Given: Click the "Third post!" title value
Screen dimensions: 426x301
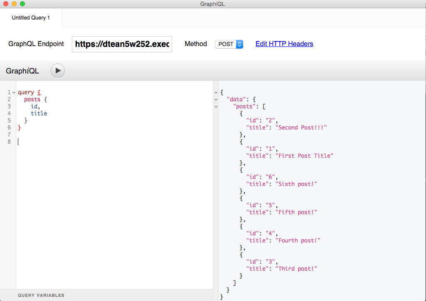Looking at the screenshot, I should click(296, 269).
